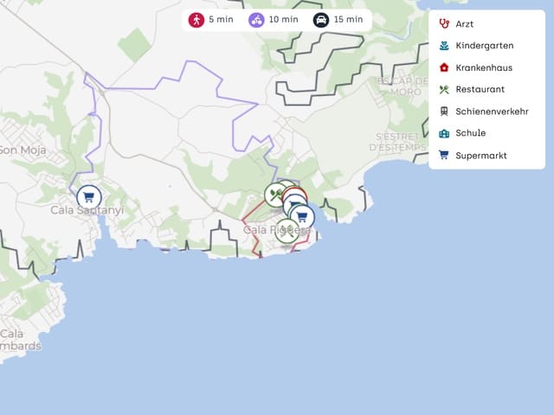Toggle the Supermarkt category label
This screenshot has width=554, height=415.
pos(481,156)
